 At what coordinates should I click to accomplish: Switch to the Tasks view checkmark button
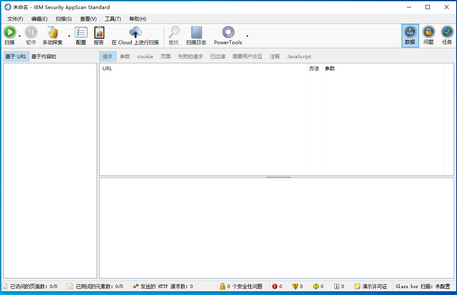(447, 36)
